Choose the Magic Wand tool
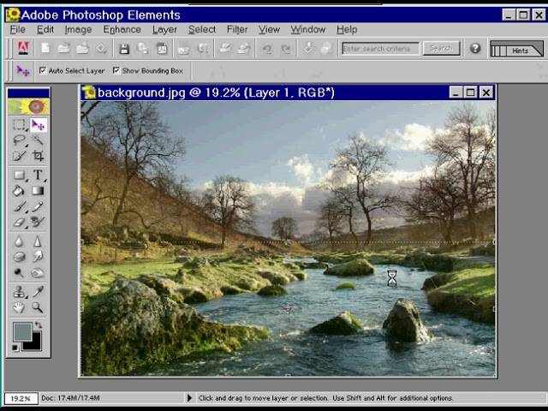The height and width of the screenshot is (411, 548). tap(38, 140)
